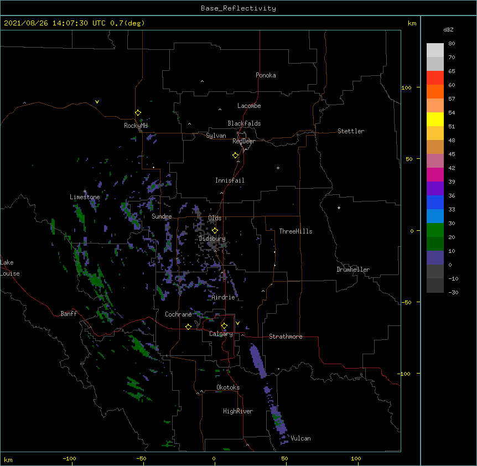Click the Lake Louise label
Viewport: 477px width, 466px height.
(x=10, y=268)
